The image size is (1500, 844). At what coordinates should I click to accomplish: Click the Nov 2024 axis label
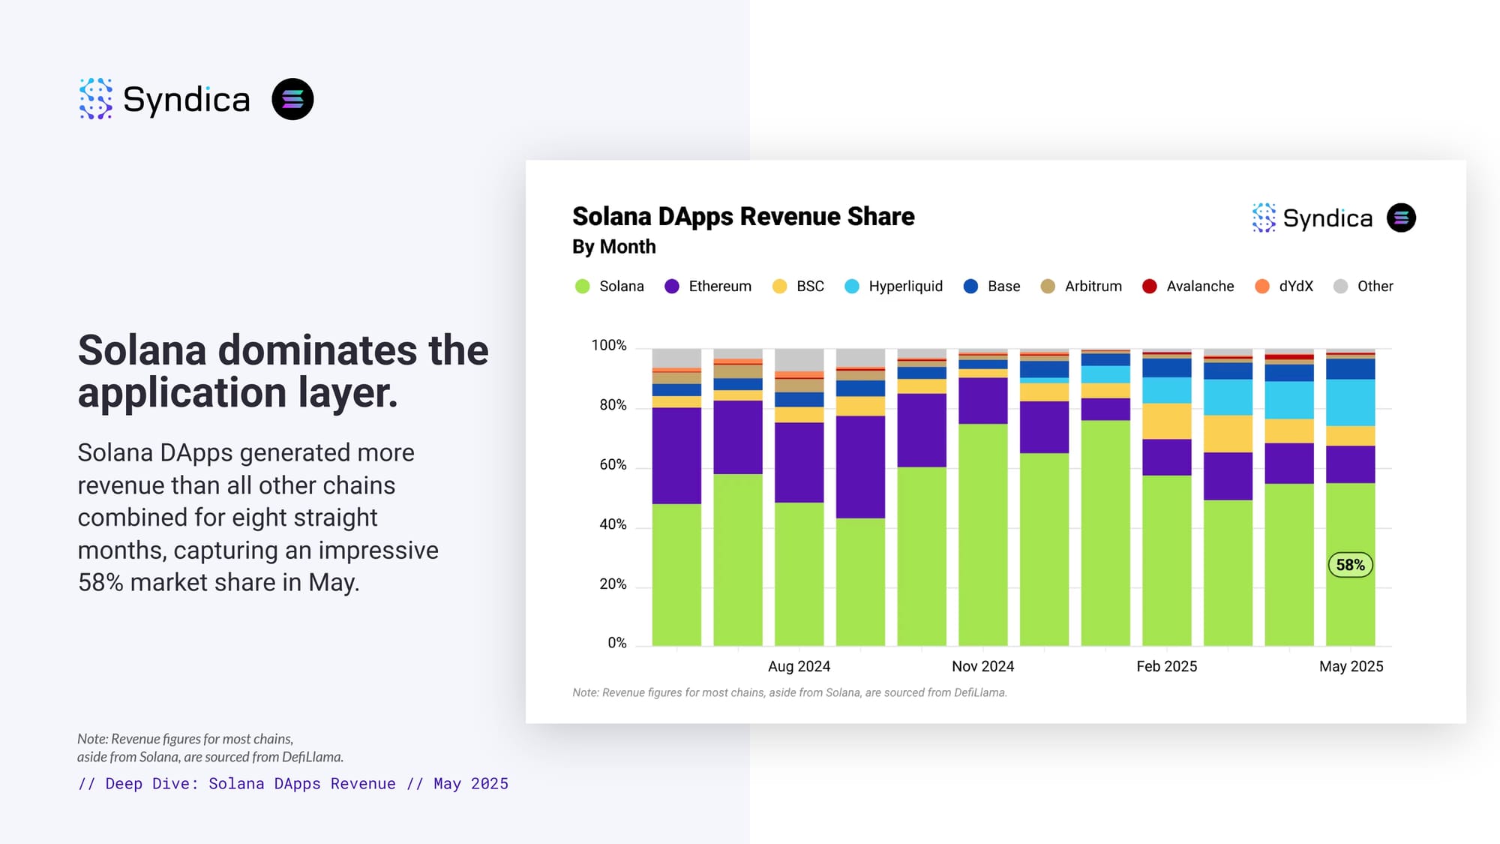(x=982, y=666)
